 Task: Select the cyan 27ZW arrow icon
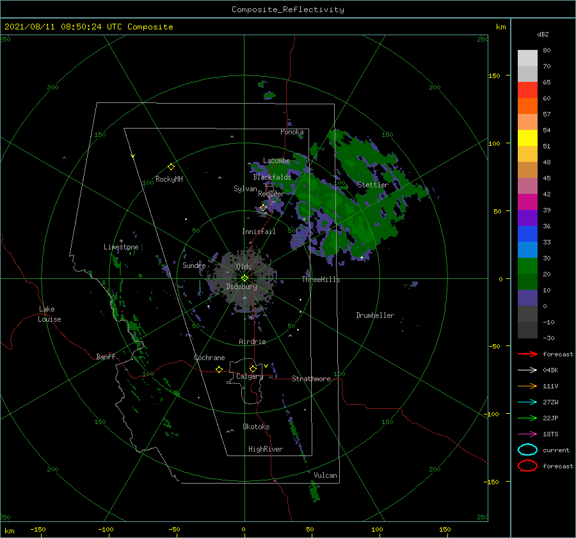527,402
